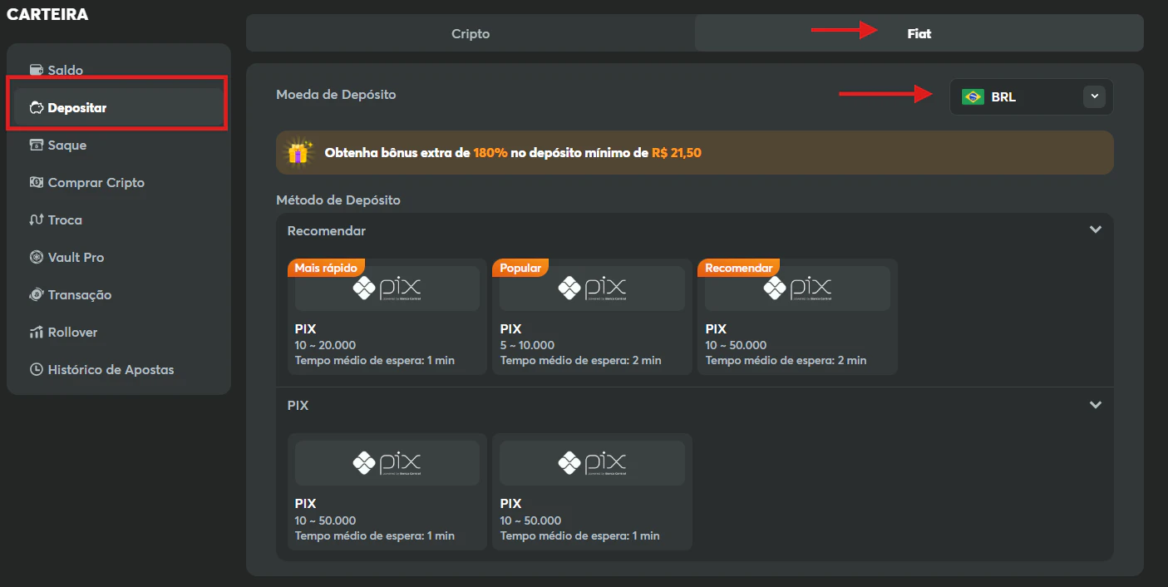
Task: Click the bonus banner text 'Obtenha bônus extra'
Action: tap(397, 153)
